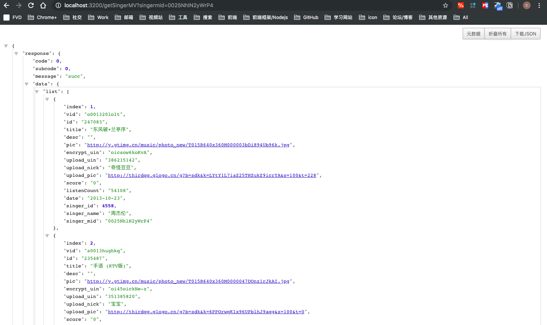Collapse the "response" object
547x325 pixels.
[x=16, y=53]
